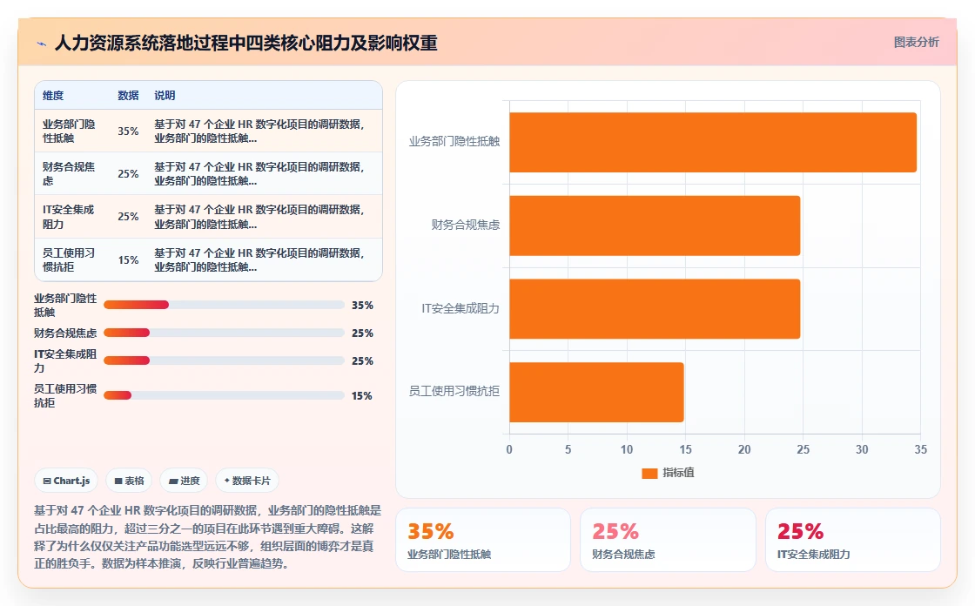Viewport: 975px width, 606px height.
Task: Click the IT安全集成阻力 chart bar
Action: (655, 308)
